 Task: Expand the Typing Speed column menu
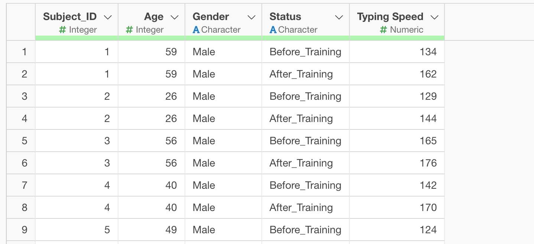coord(434,17)
